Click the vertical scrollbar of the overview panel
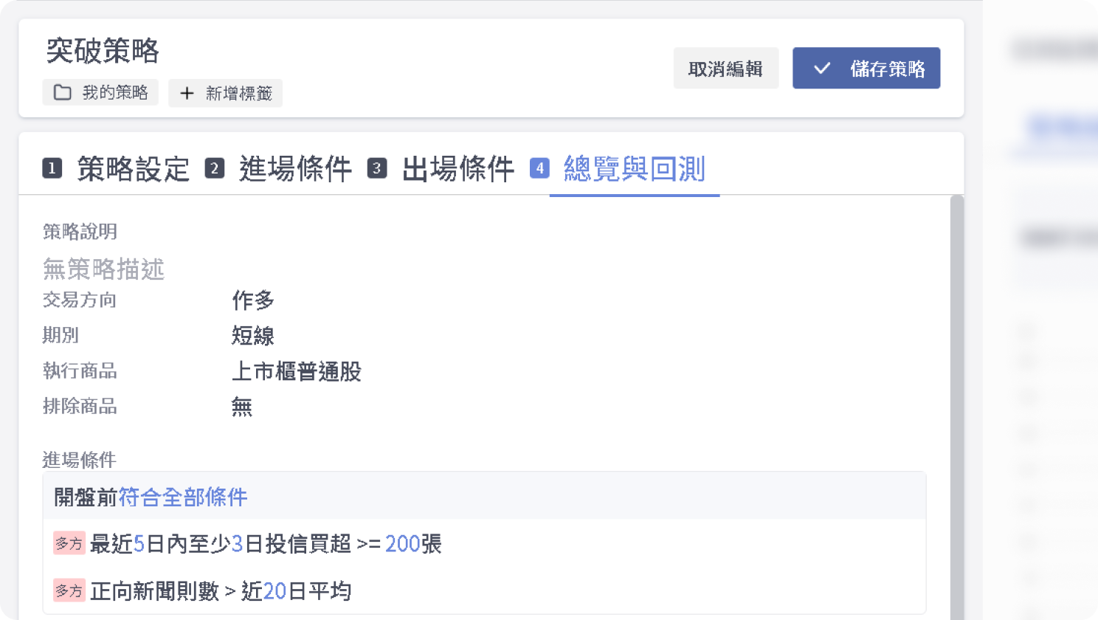Image resolution: width=1098 pixels, height=620 pixels. 957,406
